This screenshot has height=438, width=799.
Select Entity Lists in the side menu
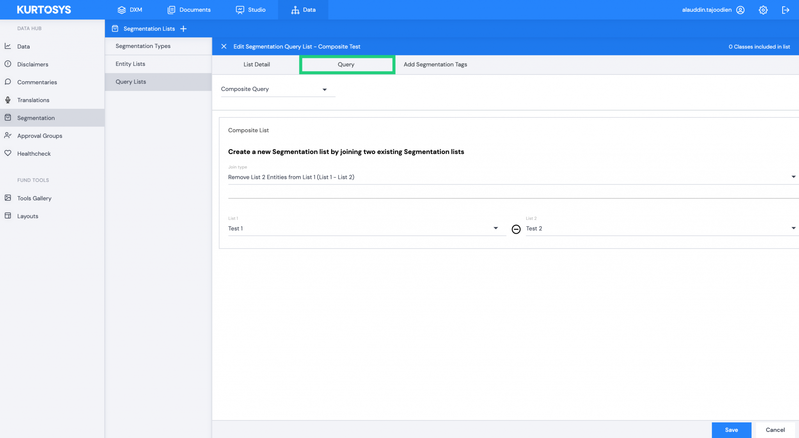[x=130, y=64]
